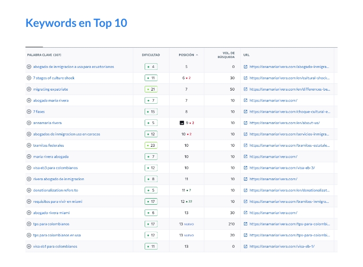The width and height of the screenshot is (363, 267).
Task: Click difficulty badge 23 for tramites federales
Action: pyautogui.click(x=151, y=145)
